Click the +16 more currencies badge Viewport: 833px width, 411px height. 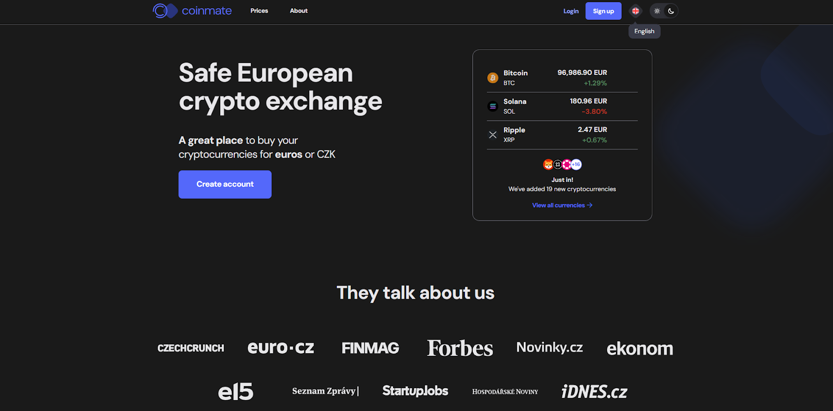click(x=576, y=165)
